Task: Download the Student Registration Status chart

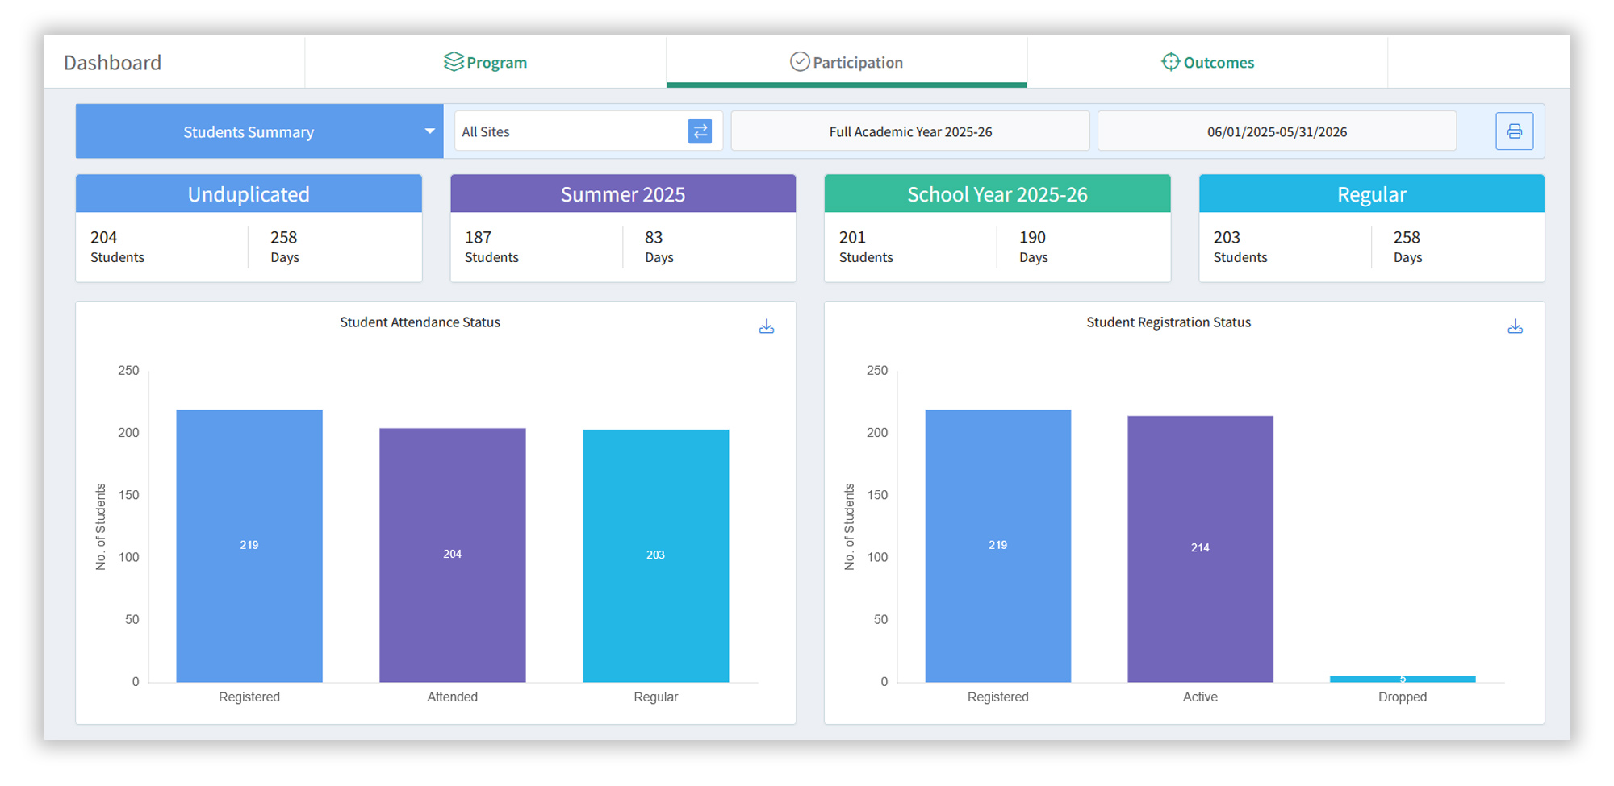Action: (1515, 326)
